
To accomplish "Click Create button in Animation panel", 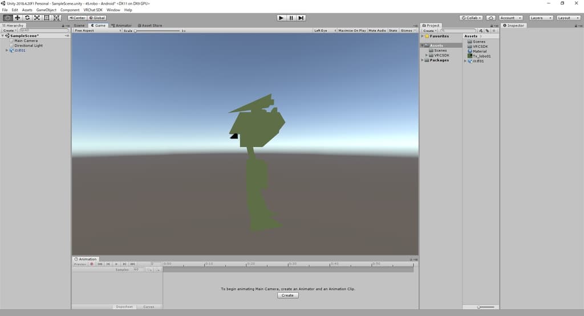I will (x=287, y=296).
